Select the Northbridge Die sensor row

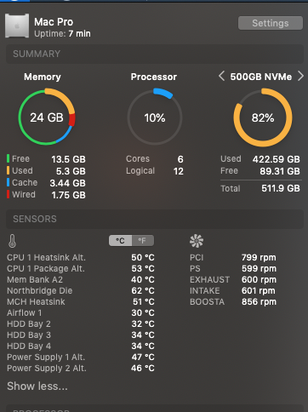coord(81,290)
